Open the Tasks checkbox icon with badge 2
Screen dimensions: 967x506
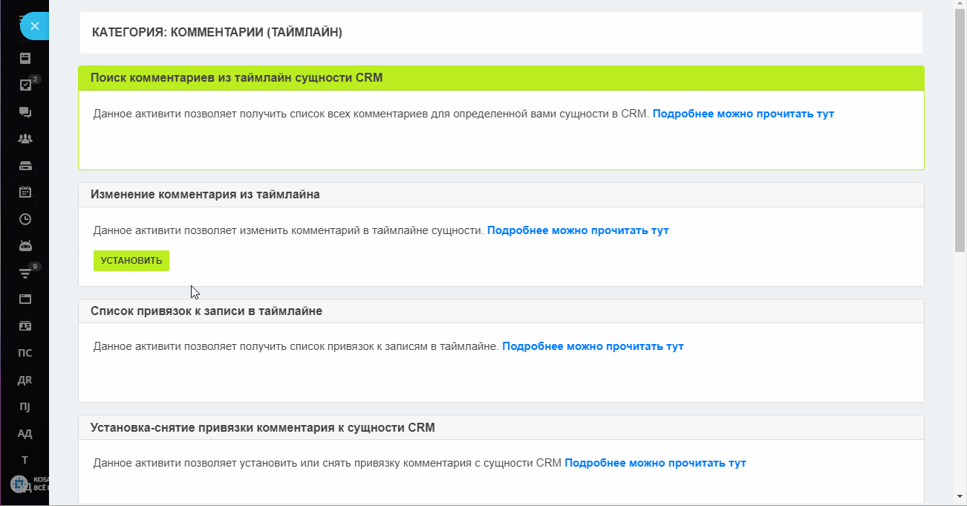point(25,85)
